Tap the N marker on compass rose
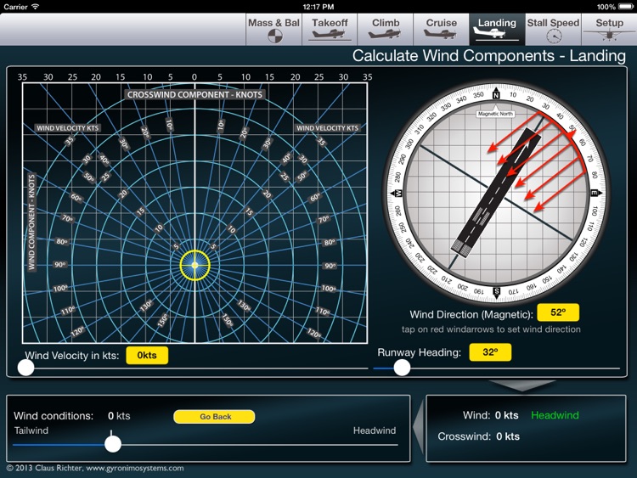This screenshot has width=637, height=478. pyautogui.click(x=496, y=94)
